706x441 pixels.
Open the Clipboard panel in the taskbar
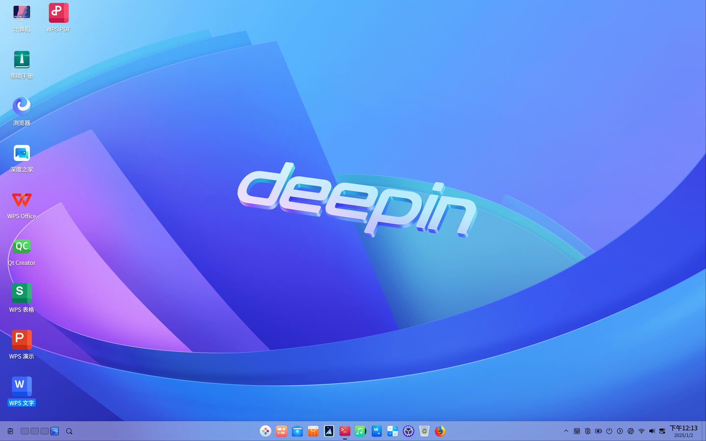[10, 431]
